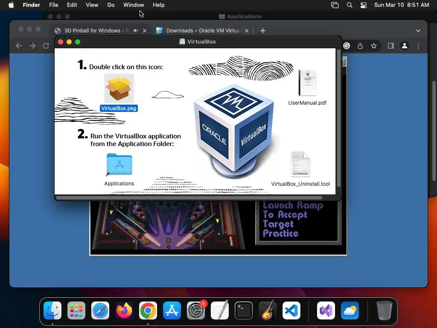437x328 pixels.
Task: Mute the 3D Pinball tab audio
Action: pos(135,31)
